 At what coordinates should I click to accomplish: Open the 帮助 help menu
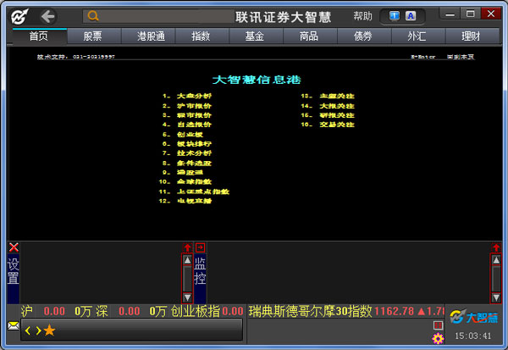tap(362, 16)
